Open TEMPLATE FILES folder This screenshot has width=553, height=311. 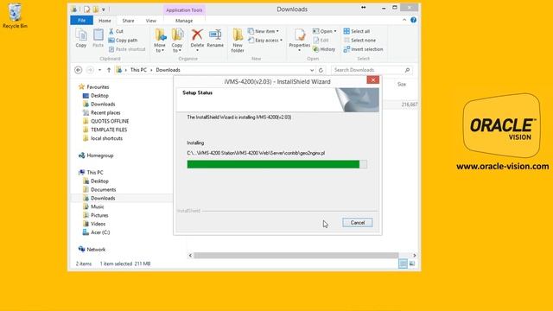tap(105, 130)
